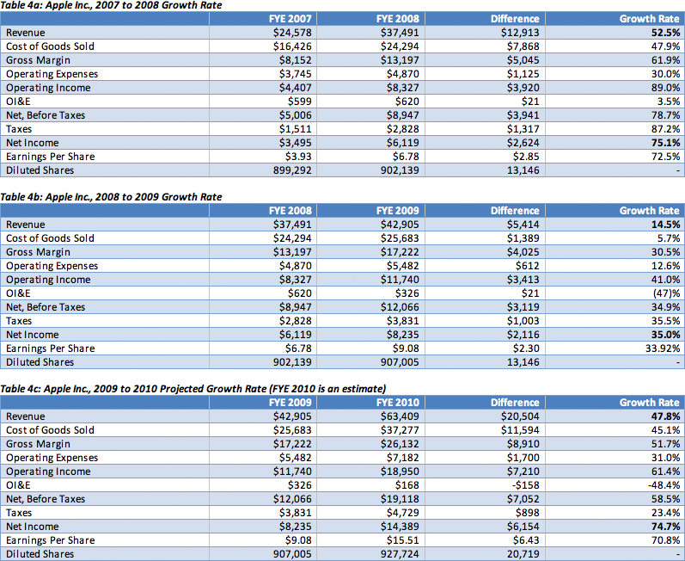Select the 33.92% EPS growth rate
The width and height of the screenshot is (685, 561).
pyautogui.click(x=664, y=348)
